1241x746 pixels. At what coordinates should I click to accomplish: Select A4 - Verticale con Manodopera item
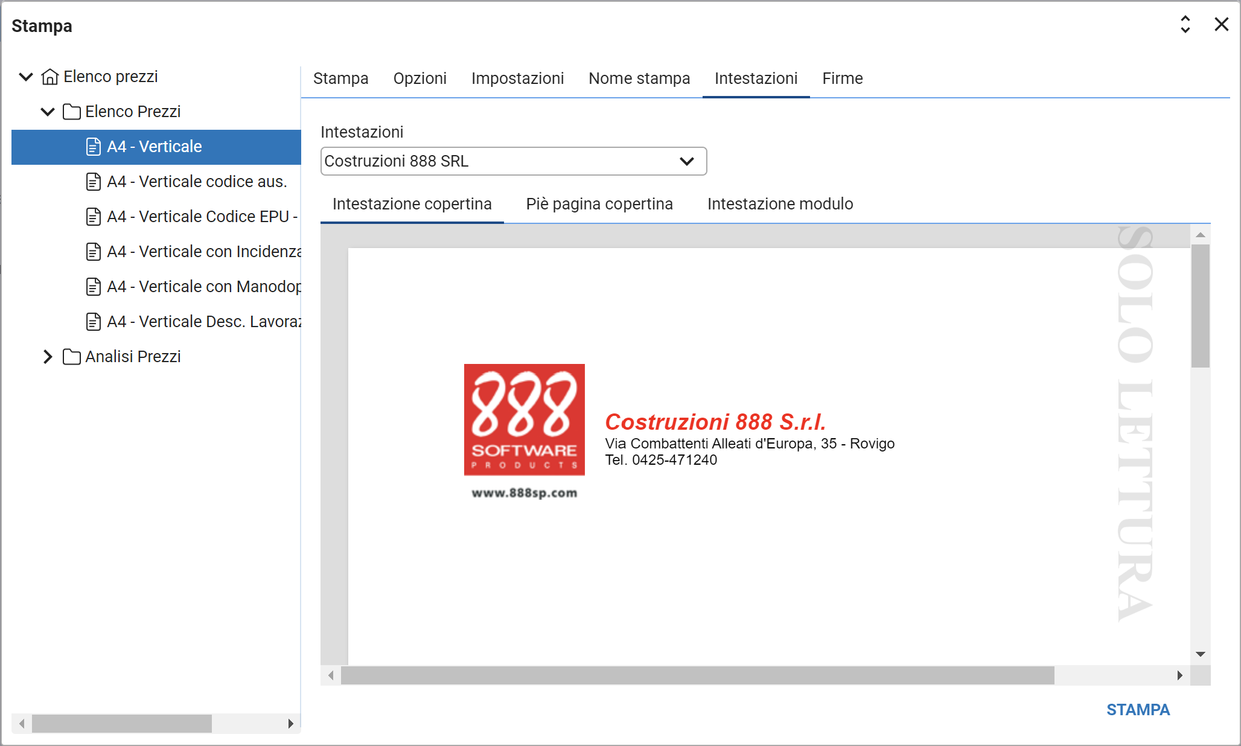204,287
